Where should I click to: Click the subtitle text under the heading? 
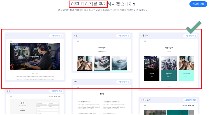click(103, 10)
